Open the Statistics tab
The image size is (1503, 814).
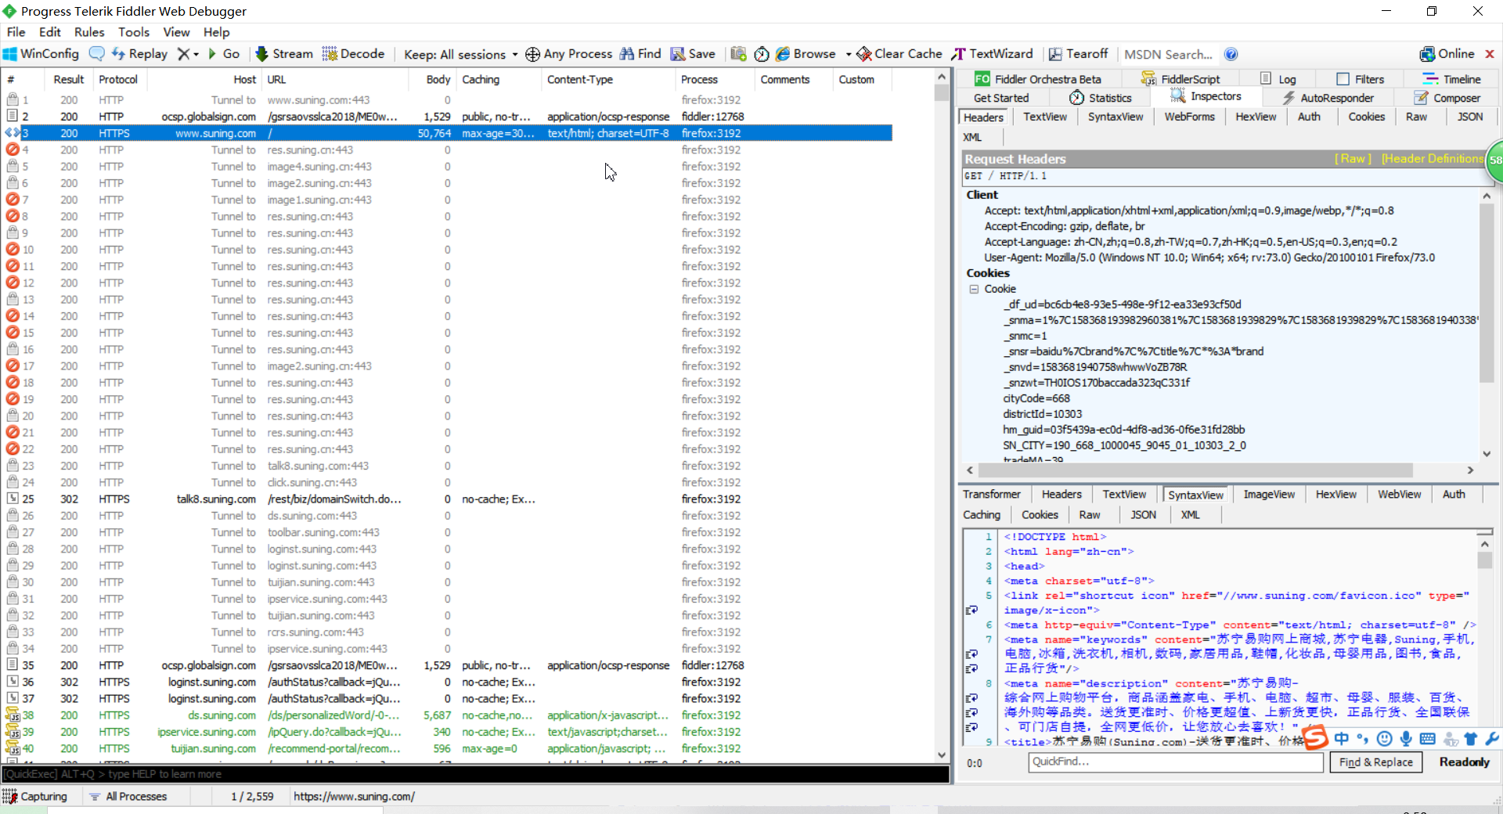(1101, 98)
